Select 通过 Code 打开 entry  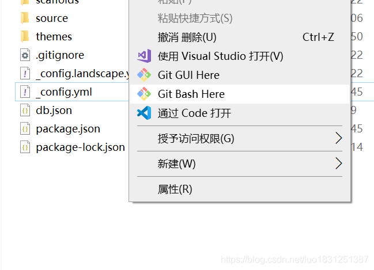click(240, 113)
